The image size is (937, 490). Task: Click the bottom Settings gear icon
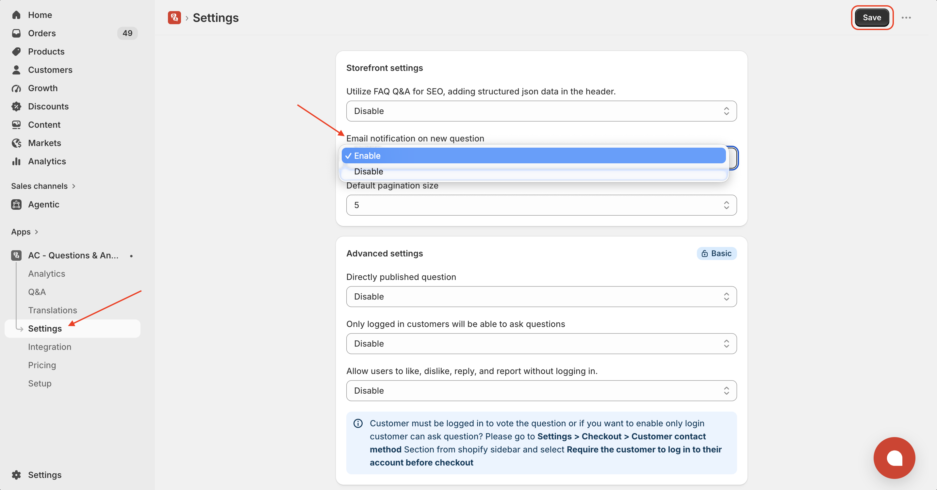coord(16,475)
